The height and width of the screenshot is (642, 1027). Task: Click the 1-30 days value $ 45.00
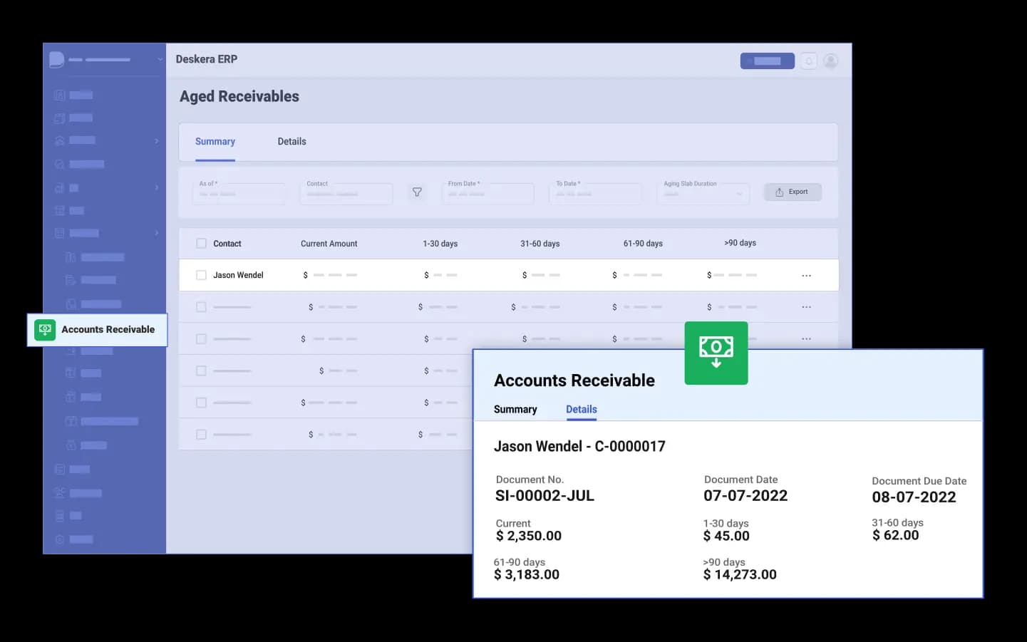pyautogui.click(x=726, y=536)
